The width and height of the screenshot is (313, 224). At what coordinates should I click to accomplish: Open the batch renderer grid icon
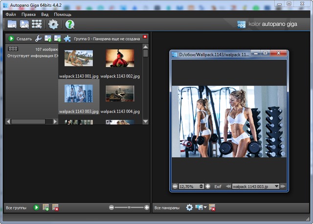pyautogui.click(x=37, y=24)
